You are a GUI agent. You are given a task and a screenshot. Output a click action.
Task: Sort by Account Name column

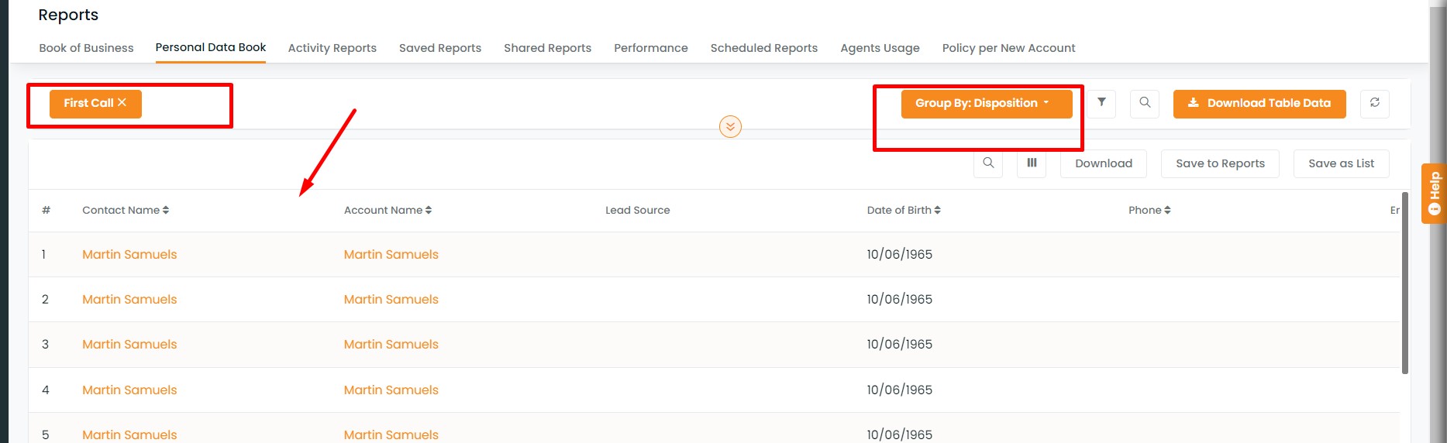388,210
